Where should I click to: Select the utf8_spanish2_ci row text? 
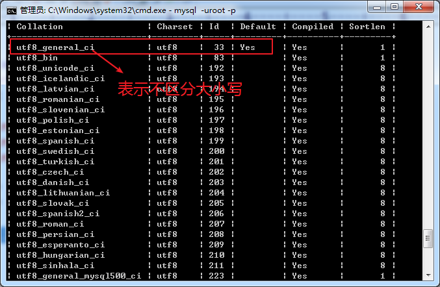(x=58, y=214)
